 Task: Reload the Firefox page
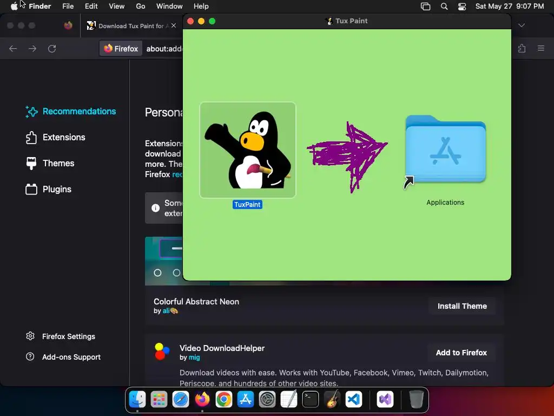click(x=52, y=48)
